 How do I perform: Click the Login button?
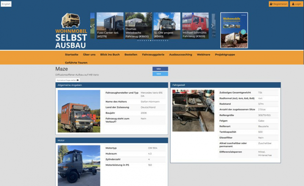[x=296, y=4]
